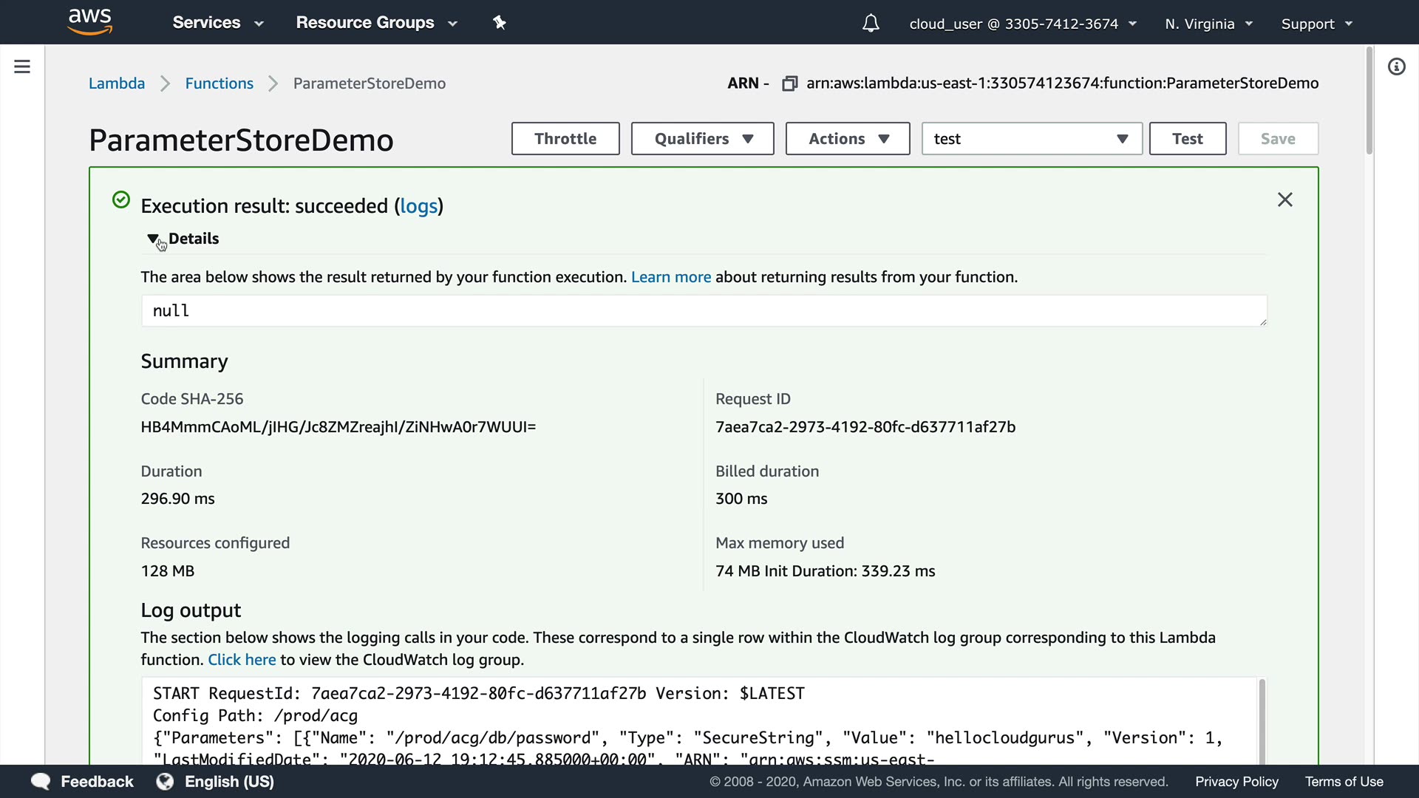Open the Services menu
This screenshot has width=1419, height=798.
(217, 23)
